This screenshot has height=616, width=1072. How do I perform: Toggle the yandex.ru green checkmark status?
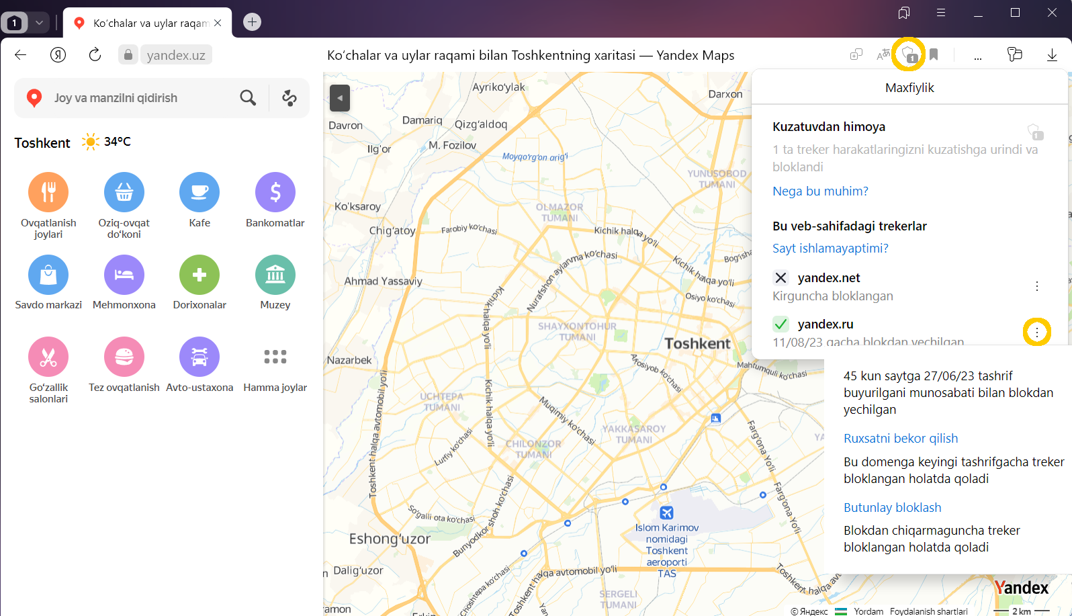(780, 324)
